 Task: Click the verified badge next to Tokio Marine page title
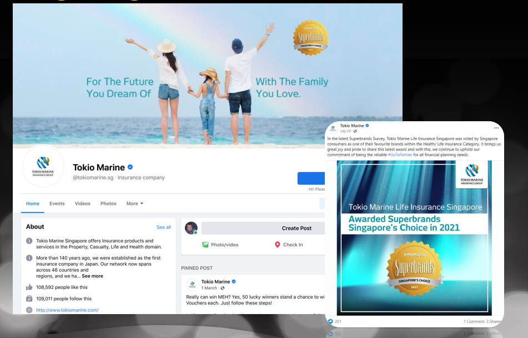[x=130, y=167]
